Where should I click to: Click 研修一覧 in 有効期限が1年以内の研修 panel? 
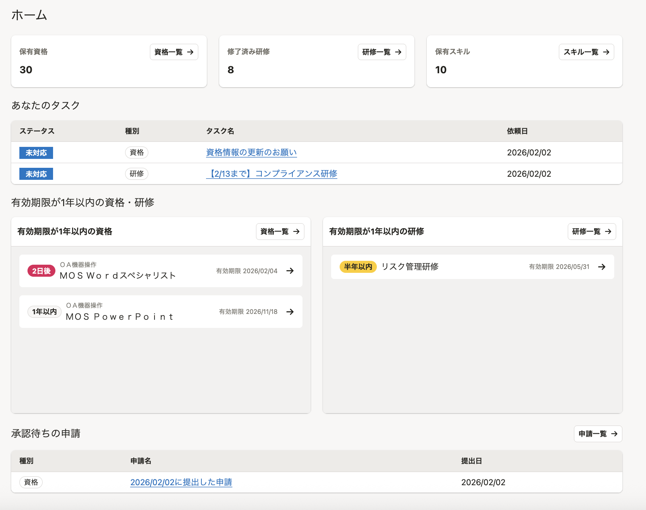[592, 231]
